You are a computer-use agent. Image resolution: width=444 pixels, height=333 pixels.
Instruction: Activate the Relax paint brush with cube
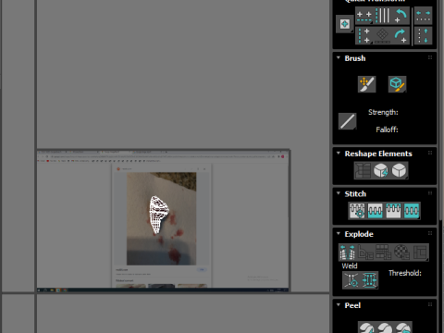click(397, 84)
